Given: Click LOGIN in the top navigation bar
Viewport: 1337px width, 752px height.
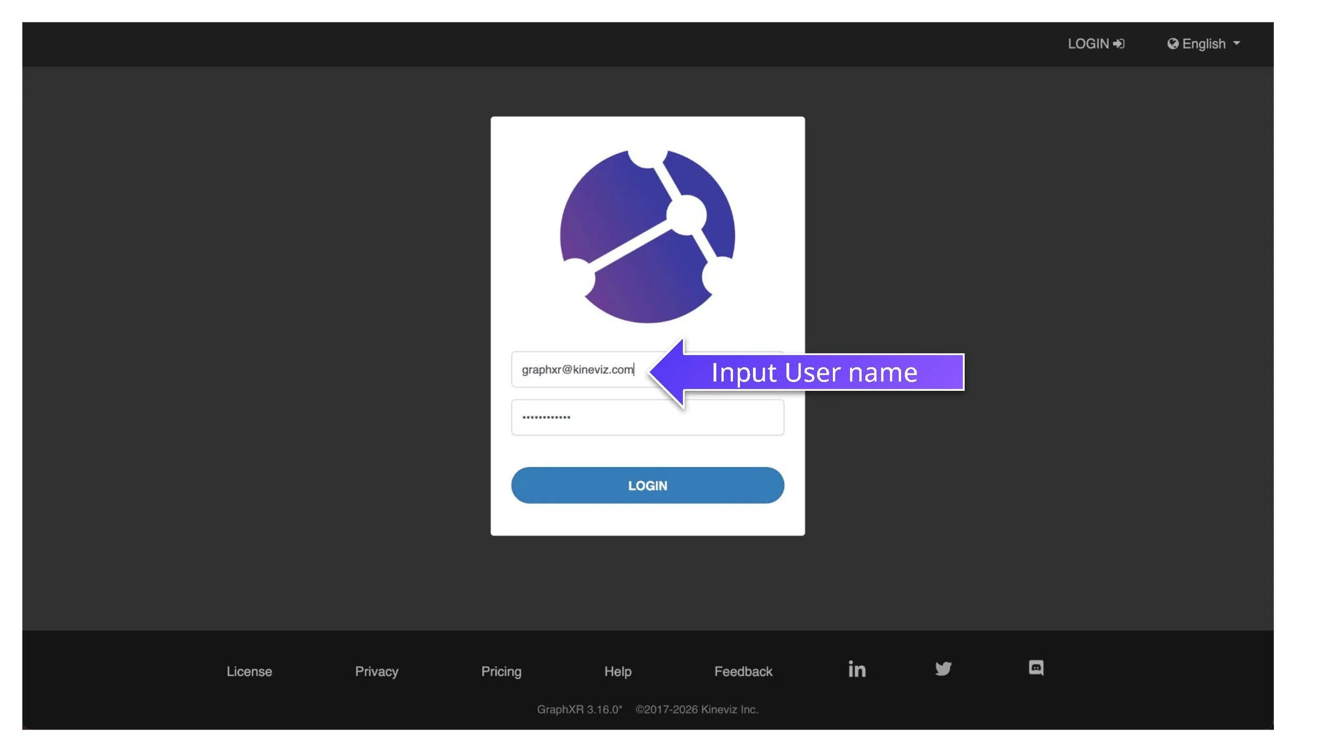Looking at the screenshot, I should point(1088,44).
